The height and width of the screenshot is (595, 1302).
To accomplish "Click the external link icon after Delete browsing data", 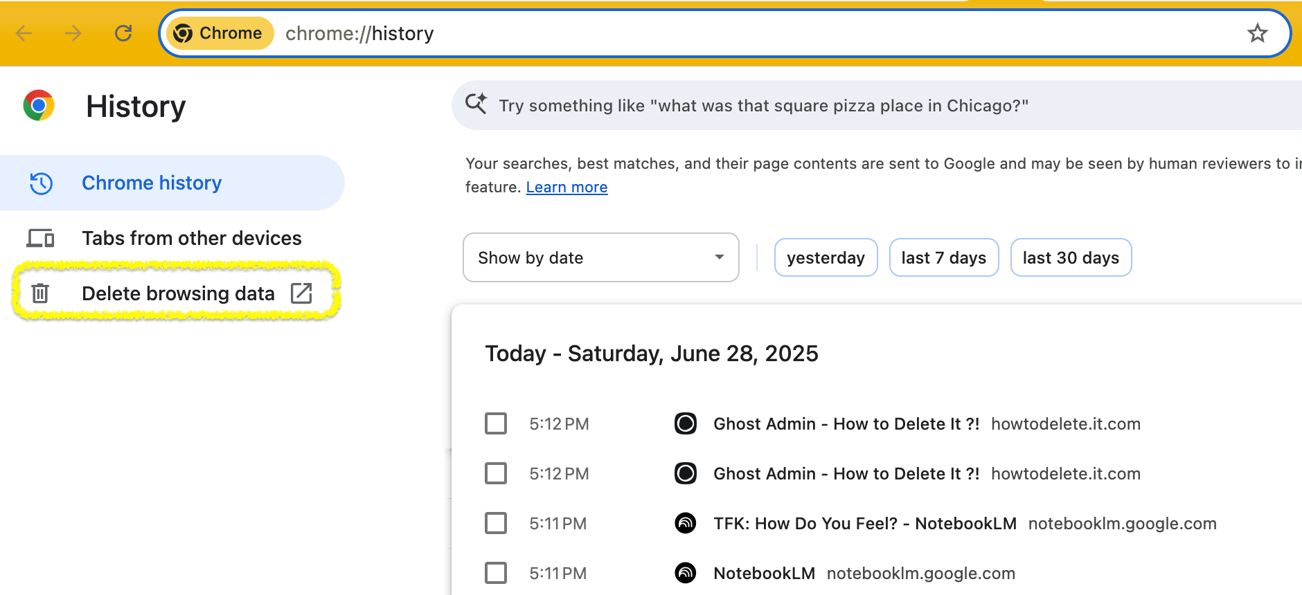I will (301, 293).
